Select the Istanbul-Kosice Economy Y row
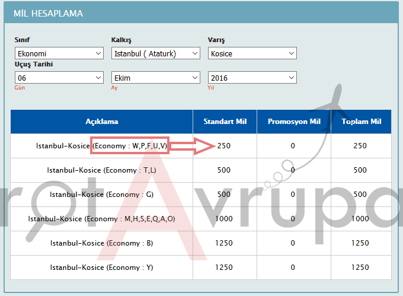403x296 pixels. (x=101, y=268)
